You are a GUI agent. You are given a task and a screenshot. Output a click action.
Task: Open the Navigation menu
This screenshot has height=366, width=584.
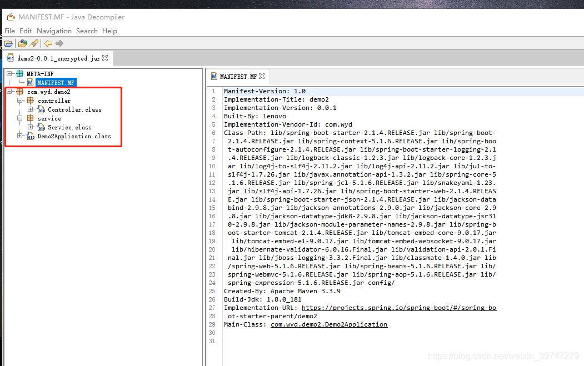(x=54, y=31)
